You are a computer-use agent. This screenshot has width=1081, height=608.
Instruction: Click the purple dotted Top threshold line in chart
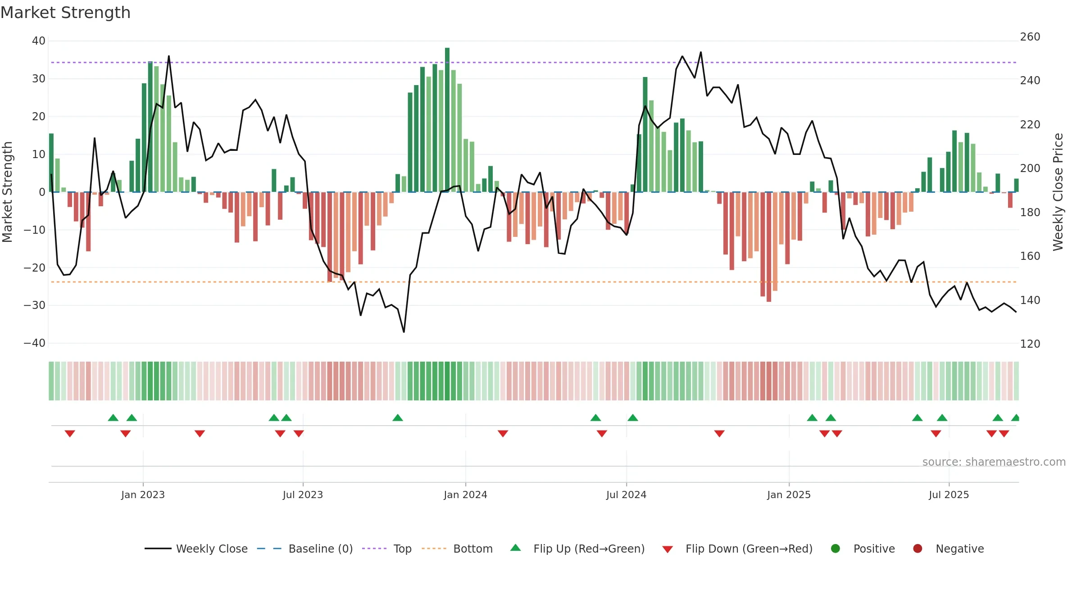click(534, 63)
